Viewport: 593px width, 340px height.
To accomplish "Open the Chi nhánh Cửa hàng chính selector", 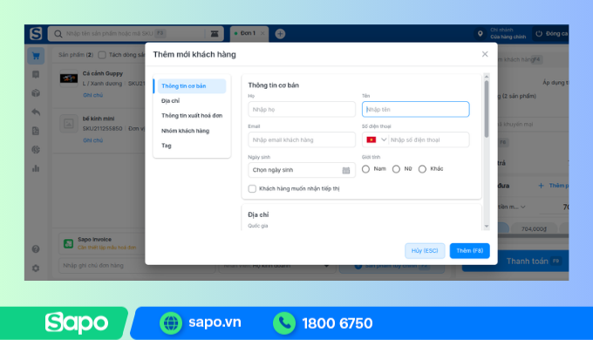I will (508, 33).
